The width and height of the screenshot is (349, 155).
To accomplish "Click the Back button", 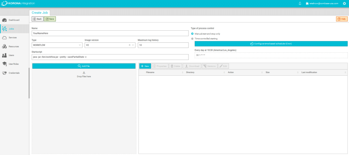I will point(37,19).
